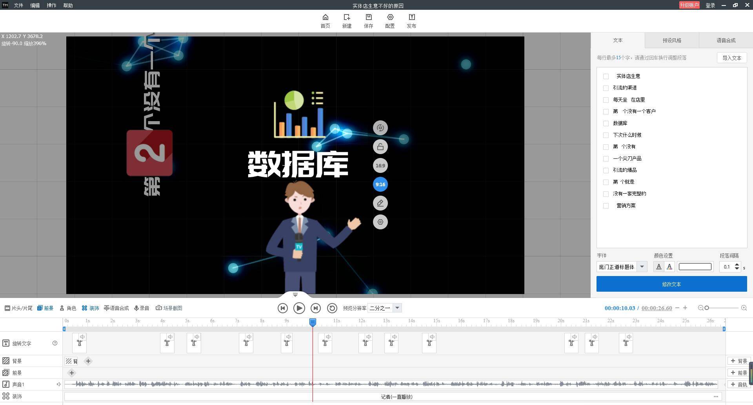
Task: Publish video with the 发布 icon
Action: pyautogui.click(x=411, y=21)
